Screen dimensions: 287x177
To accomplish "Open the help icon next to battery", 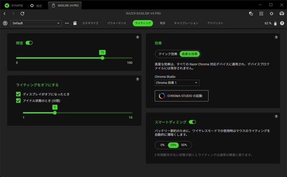I will (282, 23).
